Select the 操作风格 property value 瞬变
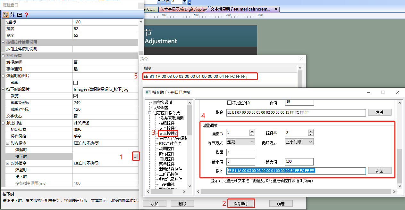 [x=105, y=136]
